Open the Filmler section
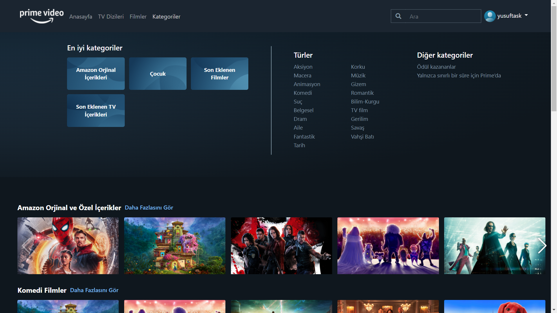557x313 pixels. pos(138,17)
